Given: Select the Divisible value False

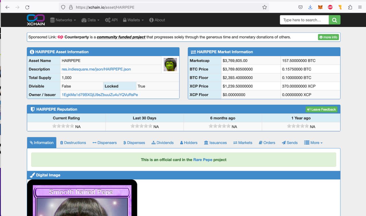Looking at the screenshot, I should point(66,86).
